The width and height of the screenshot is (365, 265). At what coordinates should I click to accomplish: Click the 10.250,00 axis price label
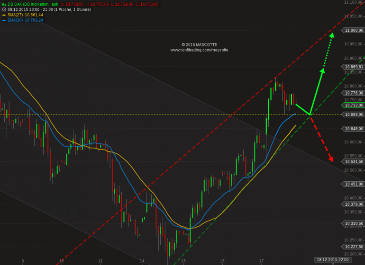click(353, 240)
